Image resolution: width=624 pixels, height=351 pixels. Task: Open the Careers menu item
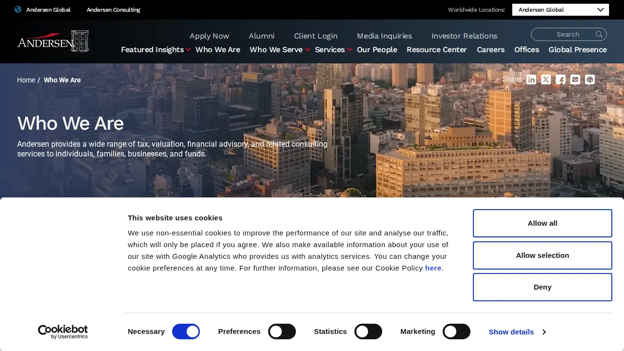point(490,50)
